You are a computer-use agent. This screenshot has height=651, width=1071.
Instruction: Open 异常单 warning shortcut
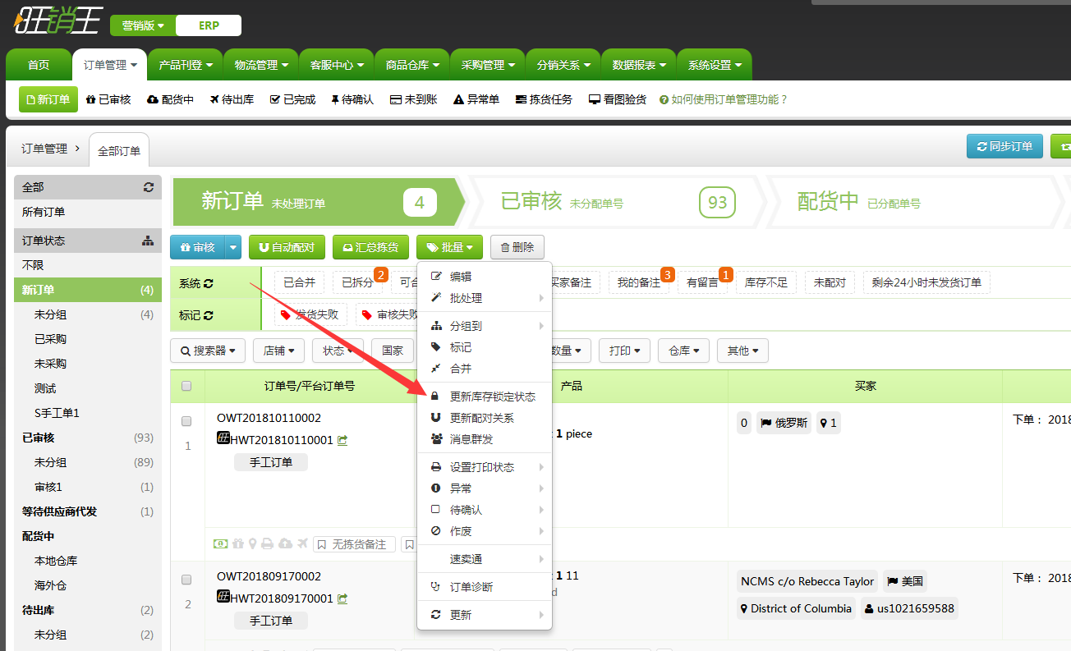[x=476, y=99]
